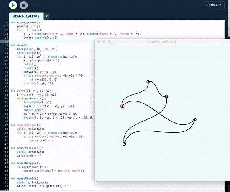Image resolution: width=230 pixels, height=192 pixels.
Task: Click the topmost control point circle
Action: (x=148, y=81)
